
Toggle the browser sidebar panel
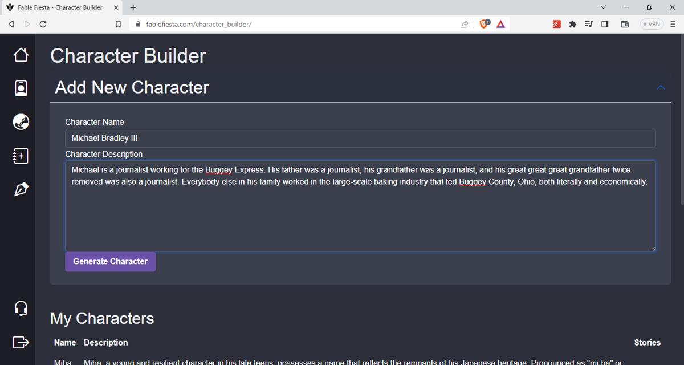(605, 24)
